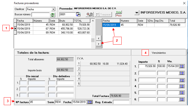Viewport: 188px width, 107px height.
Task: Click the Total albaranes value field
Action: (65, 59)
